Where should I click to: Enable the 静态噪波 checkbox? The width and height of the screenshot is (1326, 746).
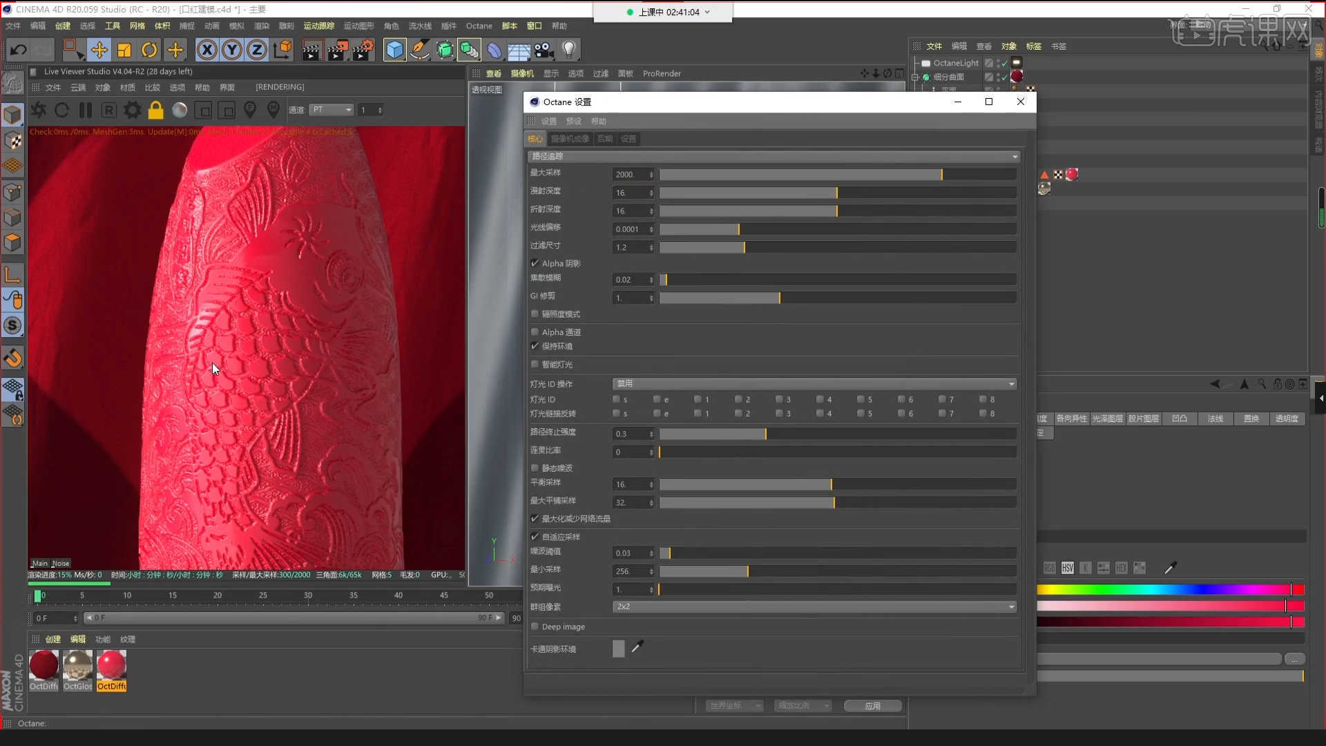(535, 468)
